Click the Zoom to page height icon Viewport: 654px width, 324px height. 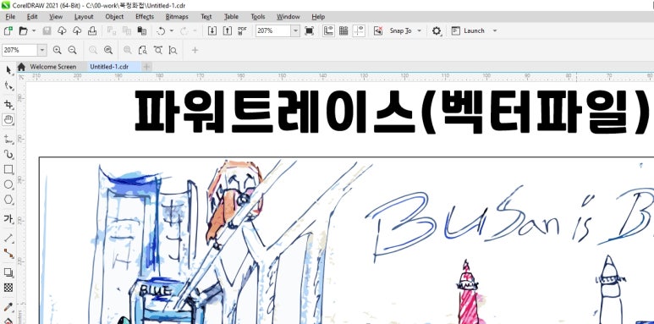173,50
